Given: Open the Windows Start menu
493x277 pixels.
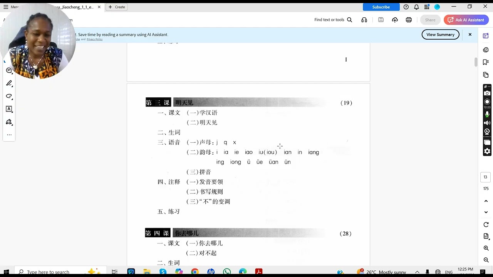Looking at the screenshot, I should tap(6, 272).
